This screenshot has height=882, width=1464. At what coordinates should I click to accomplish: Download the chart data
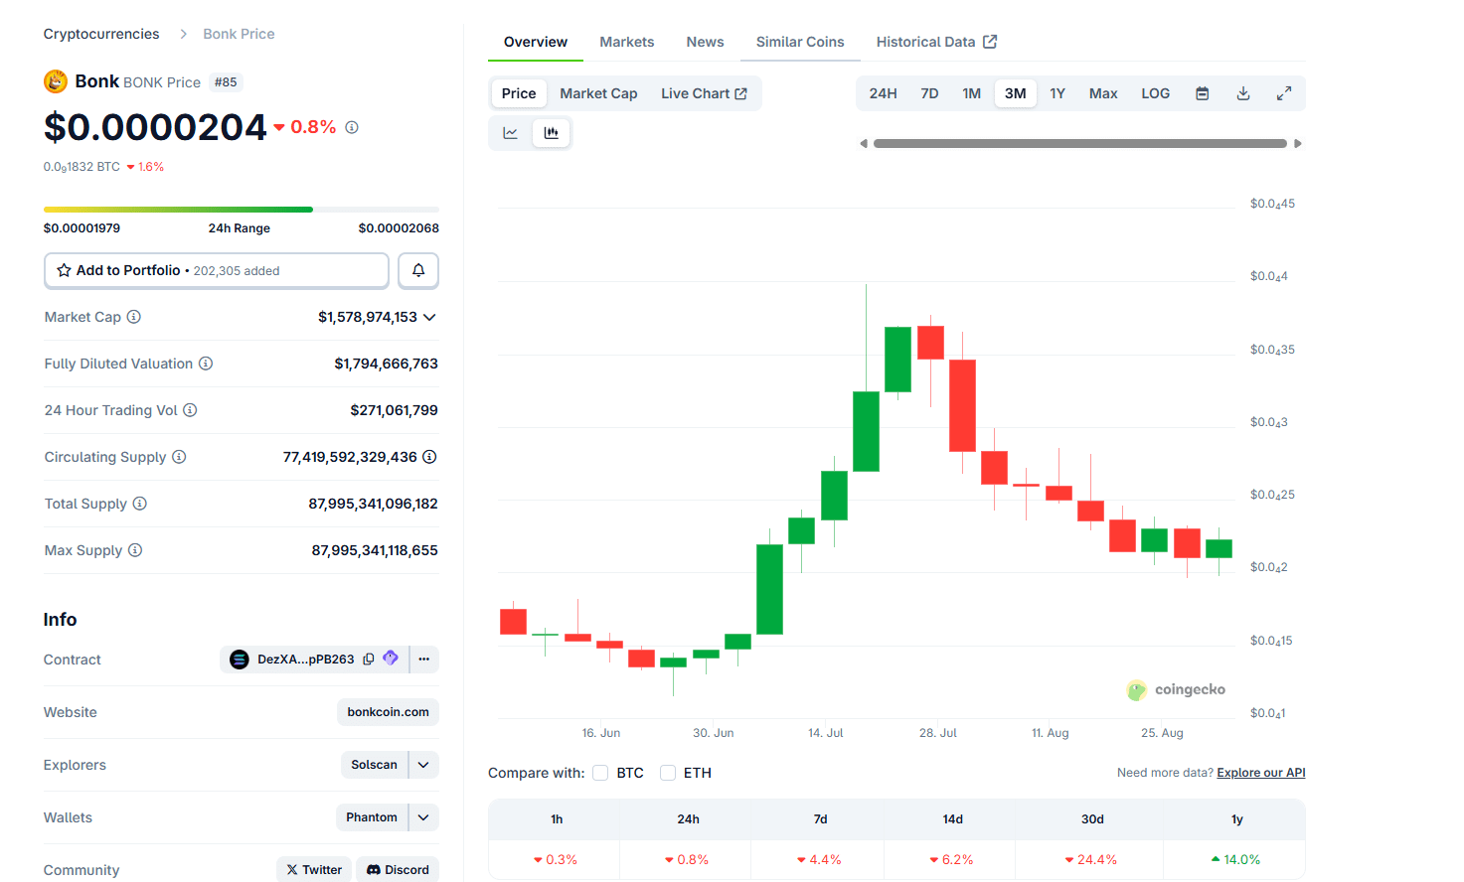[1242, 92]
